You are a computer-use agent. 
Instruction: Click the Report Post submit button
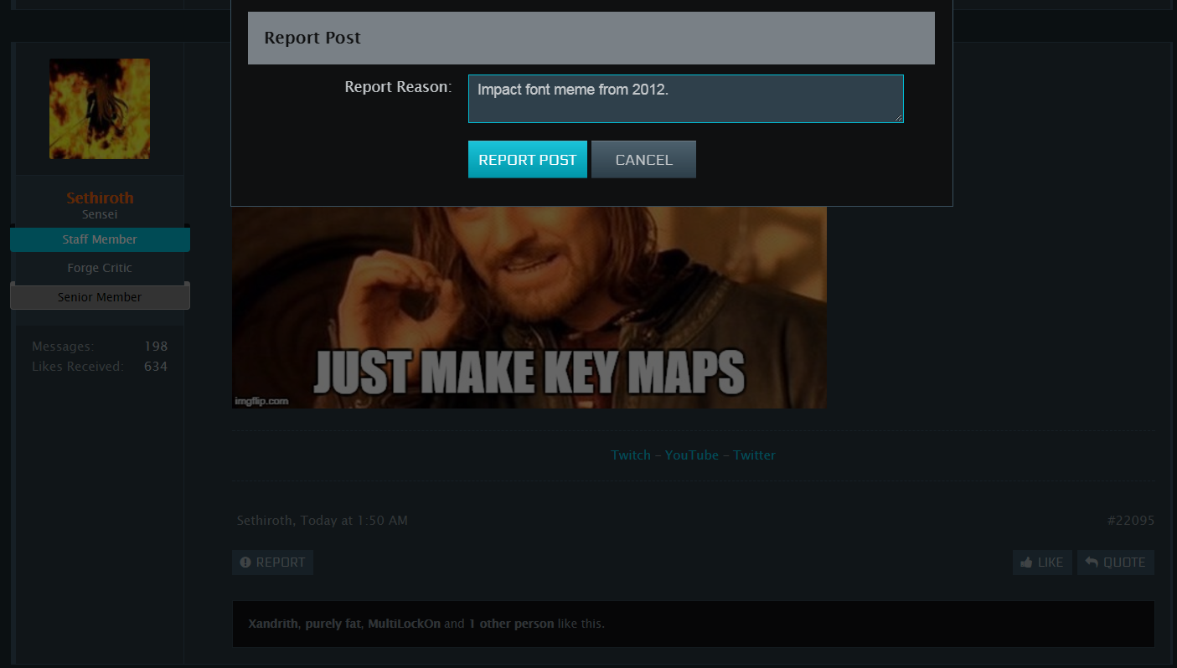pyautogui.click(x=527, y=159)
